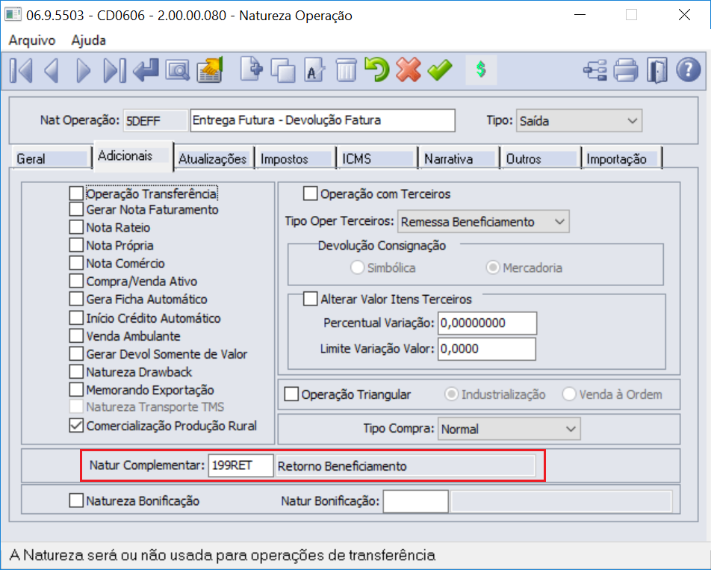This screenshot has height=570, width=711.
Task: Select the Adicionais tab
Action: tap(133, 156)
